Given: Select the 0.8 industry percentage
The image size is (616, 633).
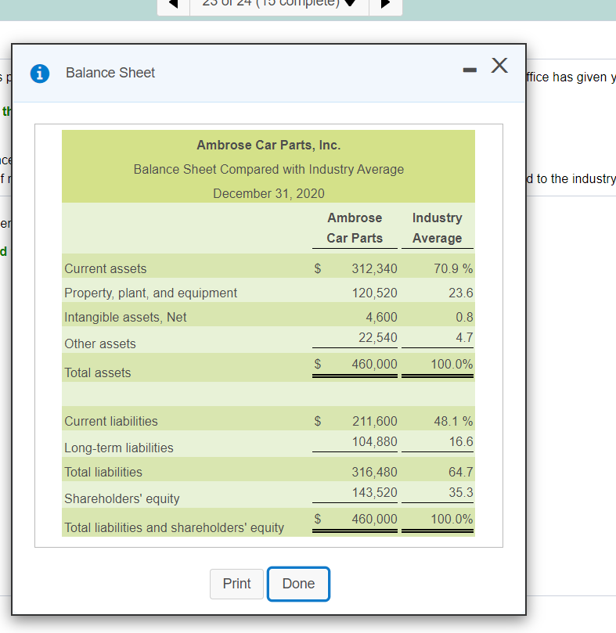Looking at the screenshot, I should (x=464, y=318).
